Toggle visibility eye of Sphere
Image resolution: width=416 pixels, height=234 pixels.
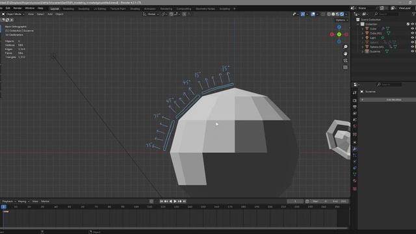[x=412, y=42]
